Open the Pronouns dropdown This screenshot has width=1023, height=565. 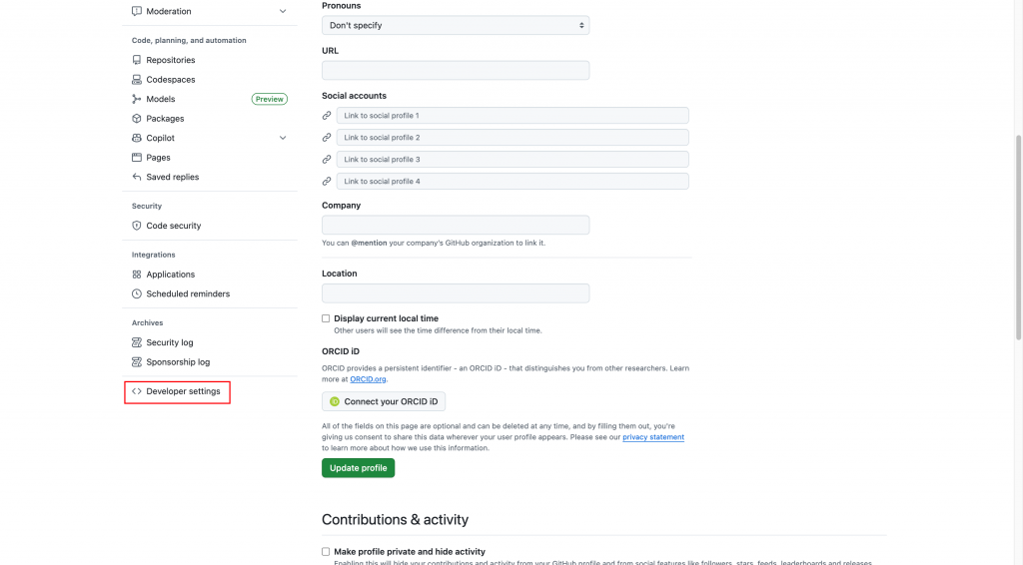coord(456,25)
